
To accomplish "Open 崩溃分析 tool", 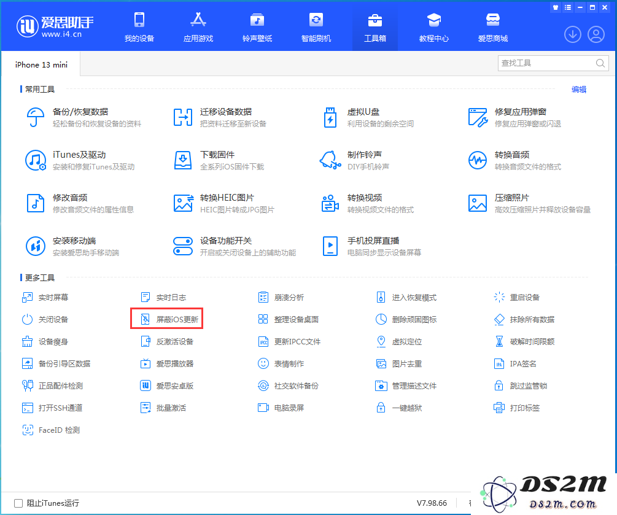I will click(281, 298).
